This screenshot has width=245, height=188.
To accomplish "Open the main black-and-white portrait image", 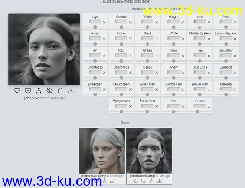I will click(44, 49).
